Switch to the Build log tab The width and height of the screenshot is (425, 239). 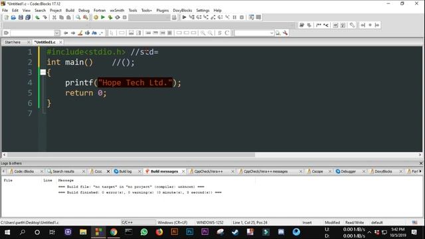click(x=126, y=171)
